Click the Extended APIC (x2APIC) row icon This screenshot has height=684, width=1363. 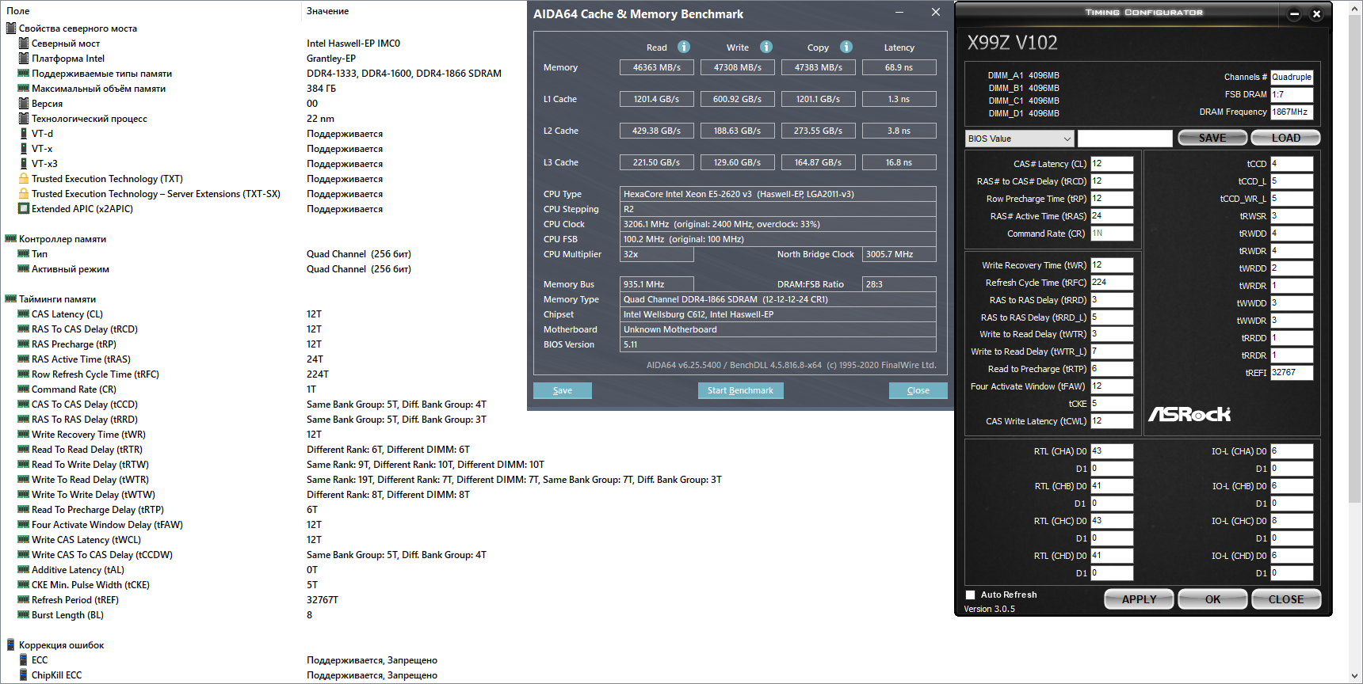click(24, 209)
